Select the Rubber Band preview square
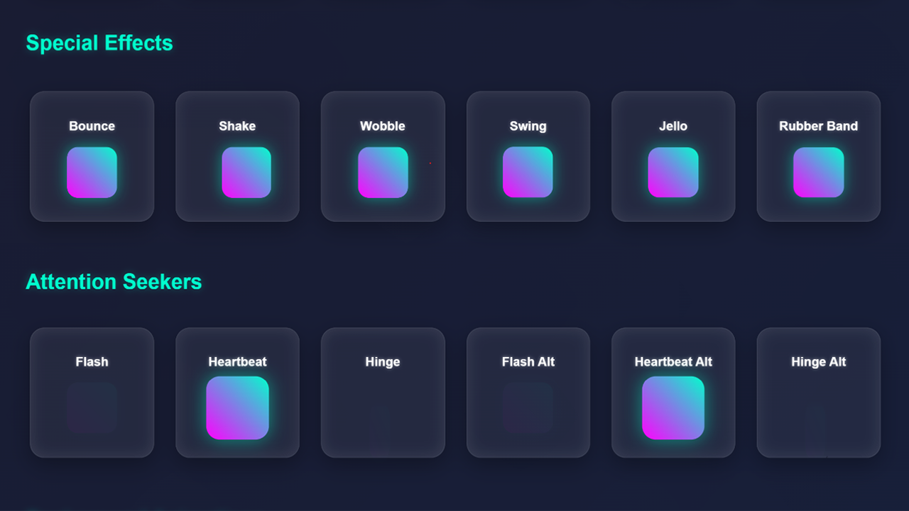 click(x=818, y=171)
